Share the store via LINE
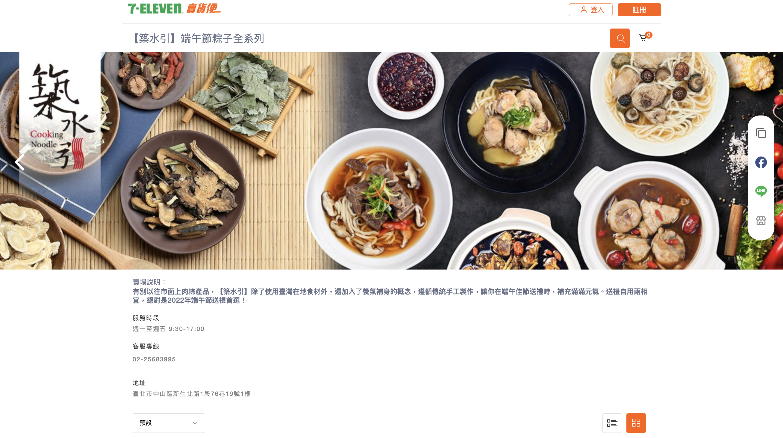 click(x=761, y=191)
